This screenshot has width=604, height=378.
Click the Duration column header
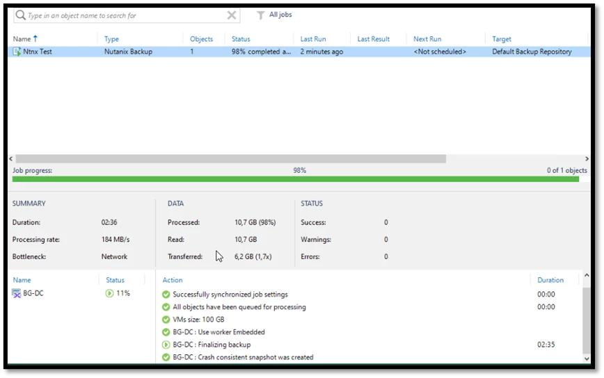(x=550, y=280)
